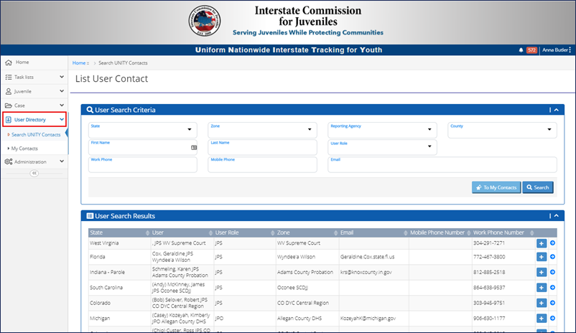576x333 pixels.
Task: Collapse the User Search Criteria panel
Action: tap(556, 110)
